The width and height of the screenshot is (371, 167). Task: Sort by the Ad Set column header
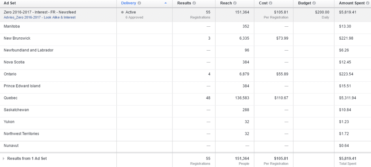click(10, 3)
